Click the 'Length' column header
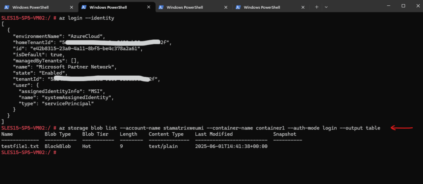Screen dimensions: 423x184 [129, 134]
